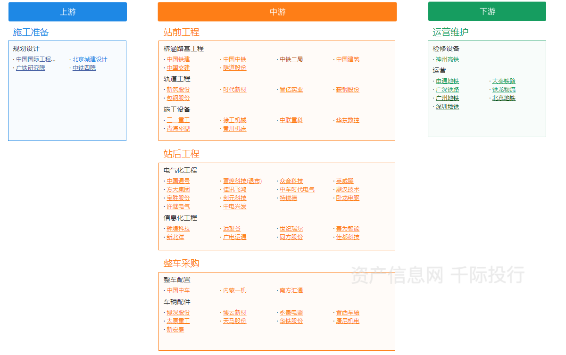Open the 华东数控 link
566x355 pixels.
coord(348,120)
